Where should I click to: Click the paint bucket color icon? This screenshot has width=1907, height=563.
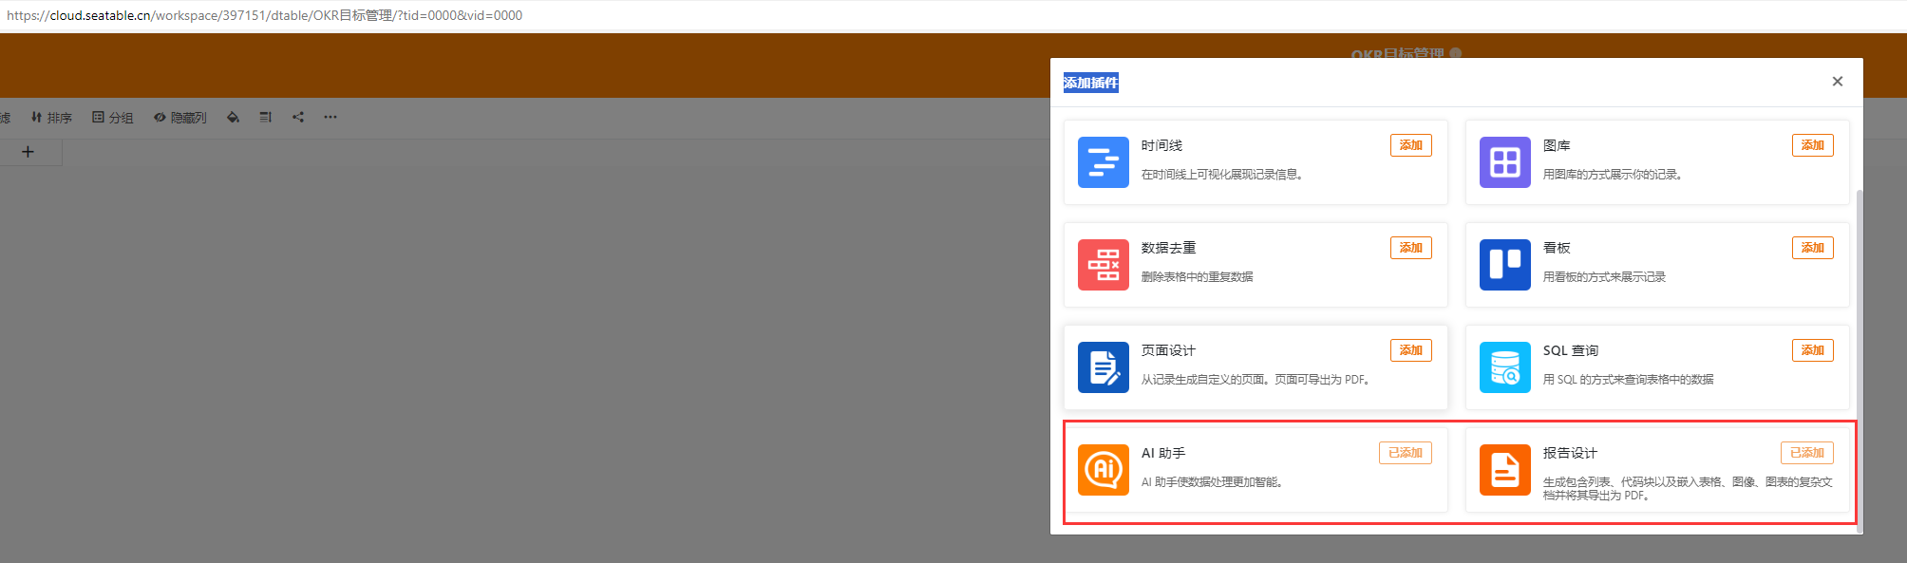[233, 118]
